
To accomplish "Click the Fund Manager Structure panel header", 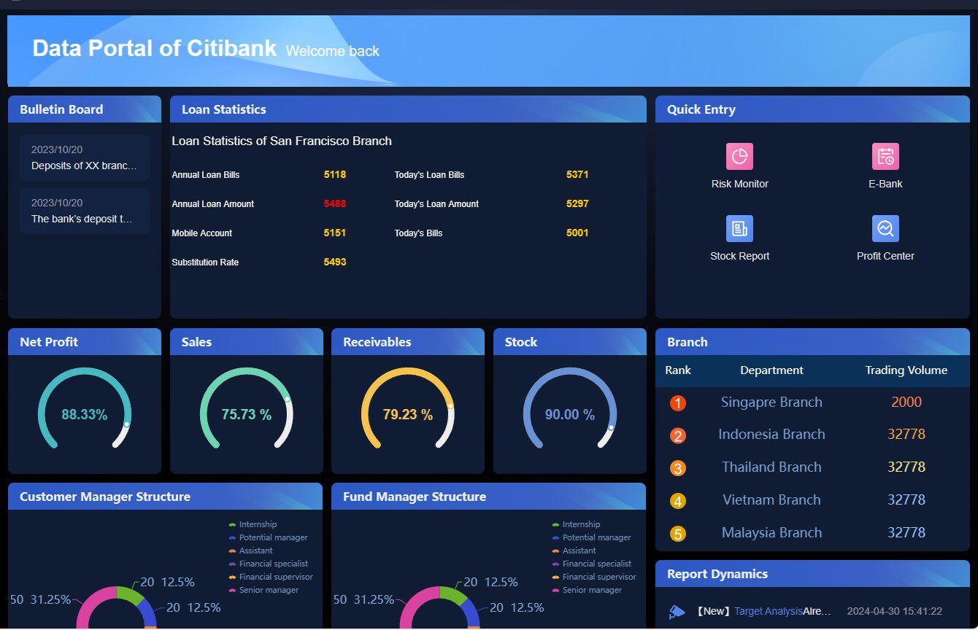I will coord(488,497).
